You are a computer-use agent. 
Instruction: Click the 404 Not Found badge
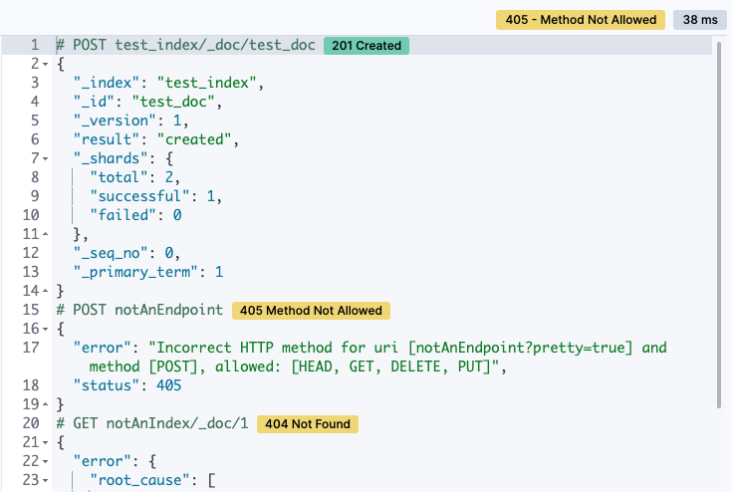[307, 424]
